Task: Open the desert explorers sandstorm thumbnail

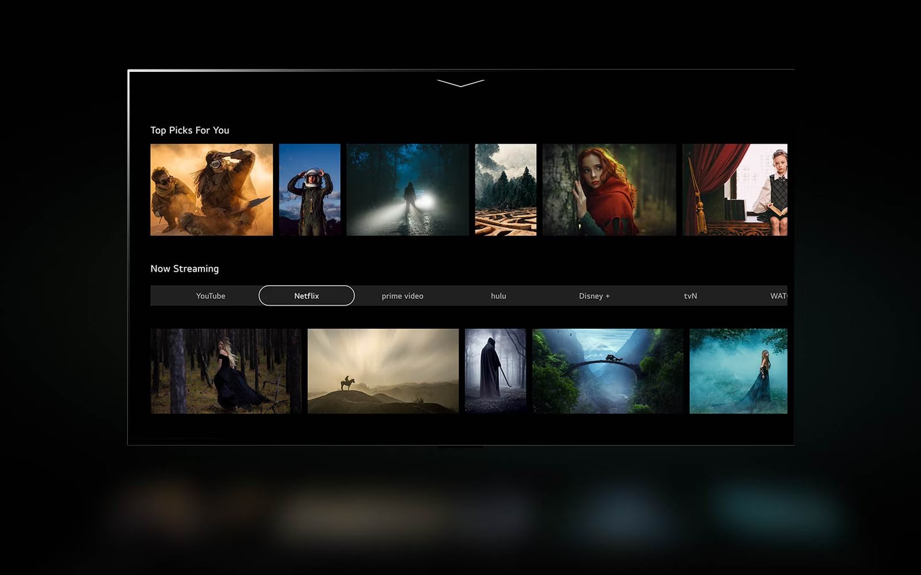Action: [212, 190]
